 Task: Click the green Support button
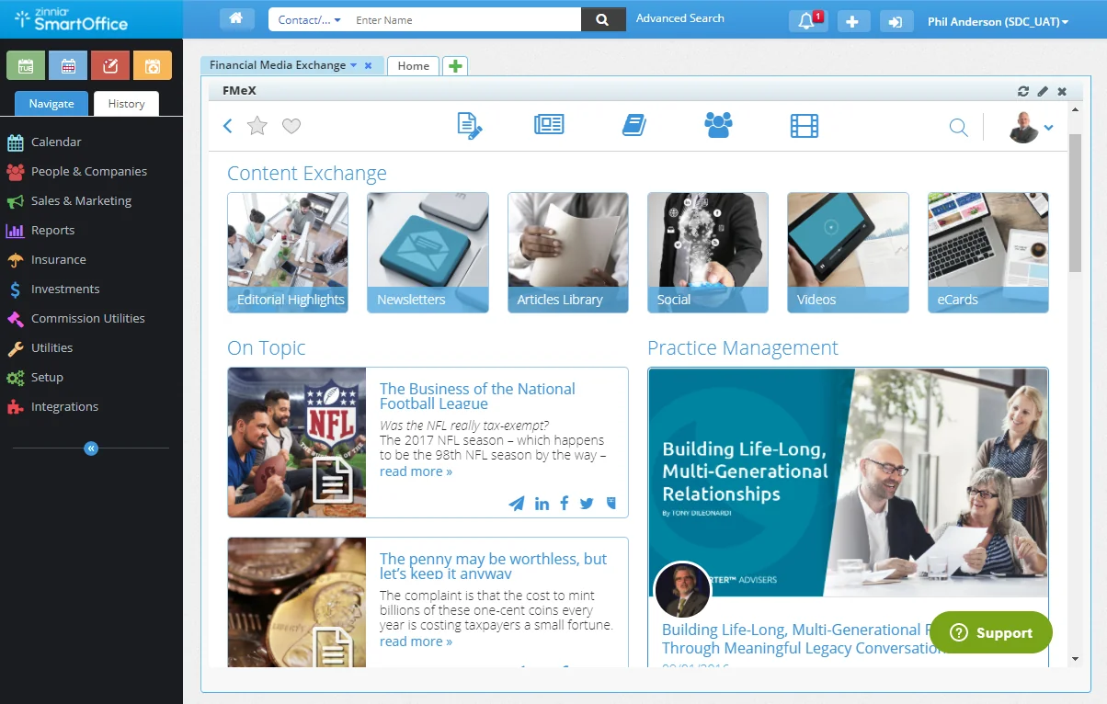tap(990, 632)
